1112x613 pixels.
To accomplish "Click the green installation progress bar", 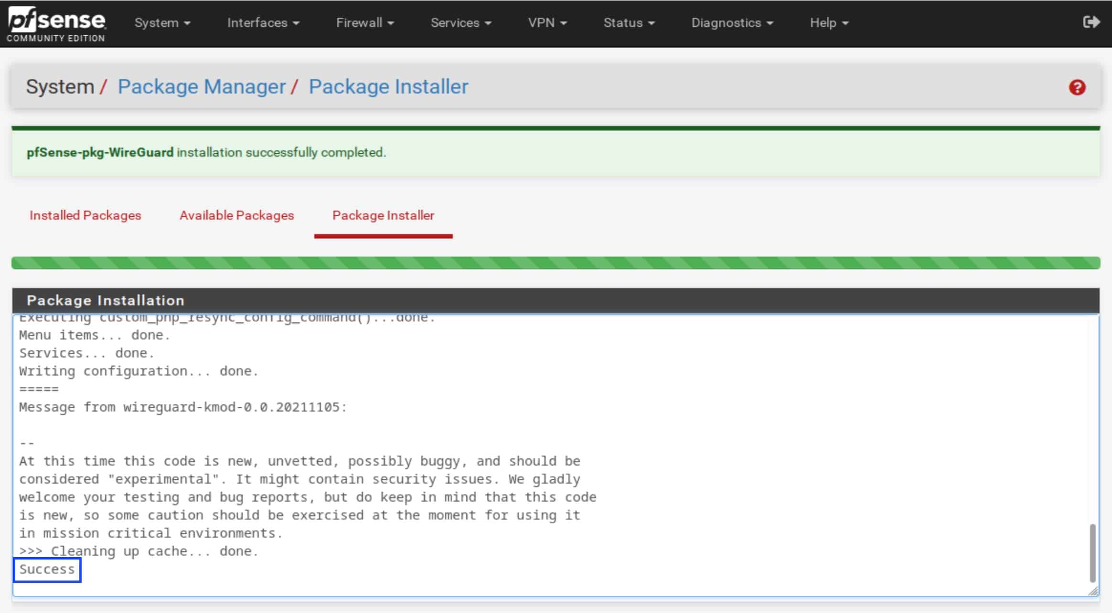I will pyautogui.click(x=556, y=263).
